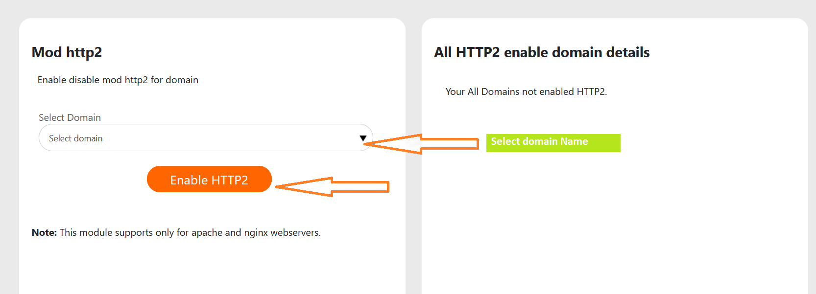Click the Select Domain field label
The width and height of the screenshot is (816, 294).
click(70, 117)
